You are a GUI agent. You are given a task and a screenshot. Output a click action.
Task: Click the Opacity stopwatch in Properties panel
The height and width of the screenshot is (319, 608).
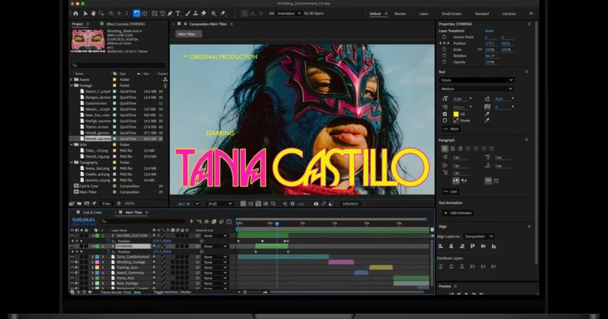(444, 62)
